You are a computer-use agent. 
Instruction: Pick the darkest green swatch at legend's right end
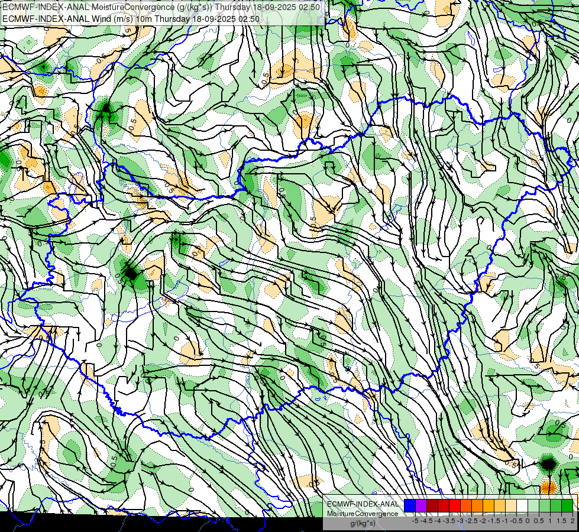(567, 506)
